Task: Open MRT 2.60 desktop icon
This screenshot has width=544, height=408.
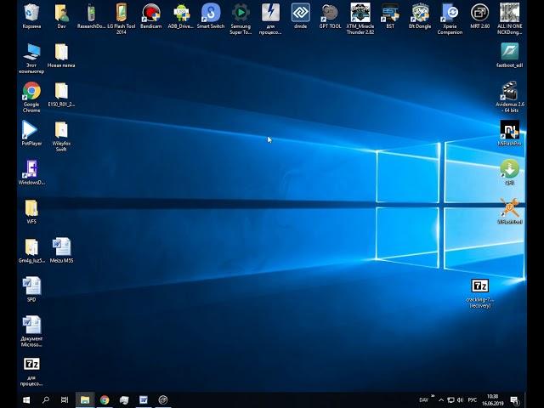Action: tap(479, 16)
